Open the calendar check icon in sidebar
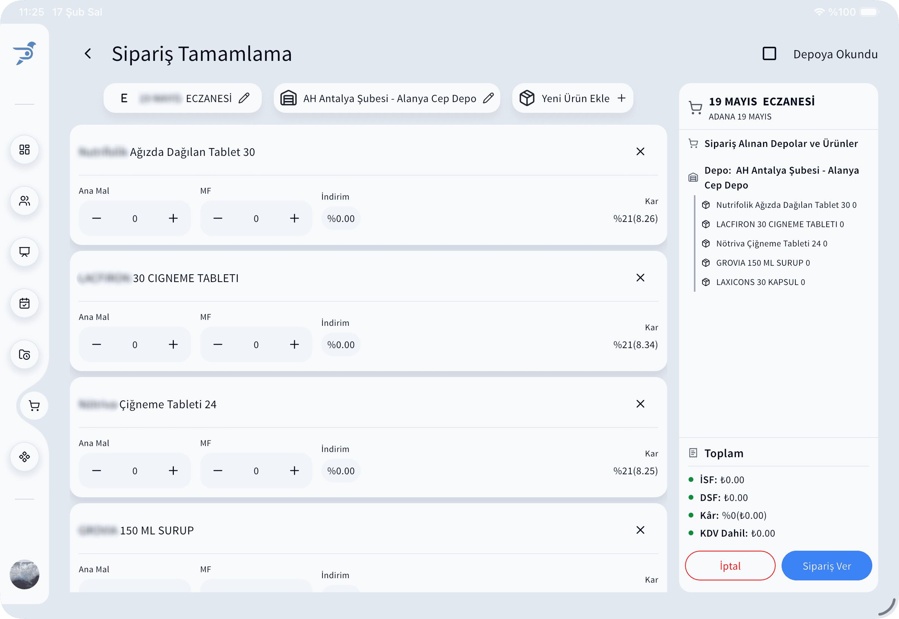The width and height of the screenshot is (899, 619). (25, 303)
